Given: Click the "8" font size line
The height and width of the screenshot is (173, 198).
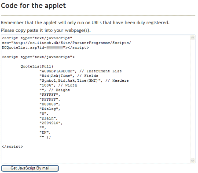Looking at the screenshot, I should (44, 113).
